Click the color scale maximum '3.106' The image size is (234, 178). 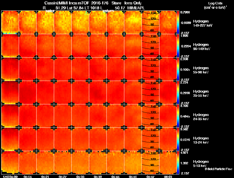point(184,106)
